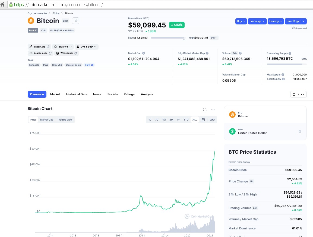Viewport: 313px width, 237px height.
Task: Open the Earn Crypto dropdown
Action: pyautogui.click(x=296, y=21)
